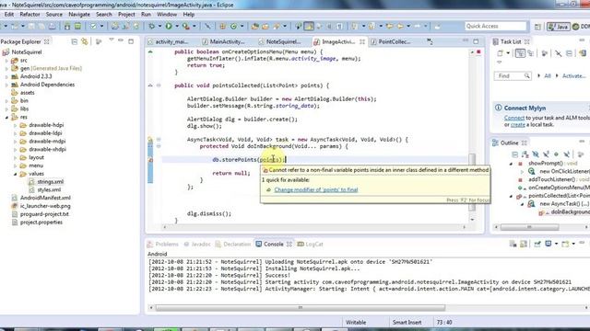Click the Debug bug icon in toolbar
This screenshot has height=331, width=590.
coord(151,26)
